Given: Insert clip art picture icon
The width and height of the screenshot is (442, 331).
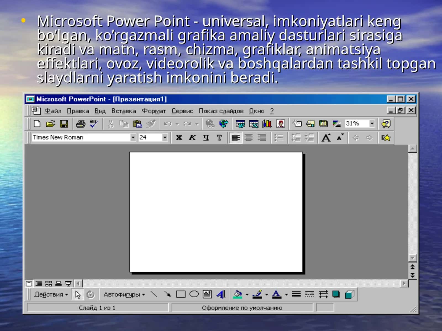Looking at the screenshot, I should [x=280, y=124].
